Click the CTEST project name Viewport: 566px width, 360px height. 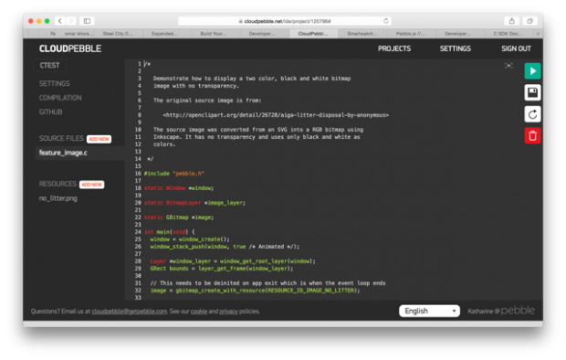(x=50, y=66)
